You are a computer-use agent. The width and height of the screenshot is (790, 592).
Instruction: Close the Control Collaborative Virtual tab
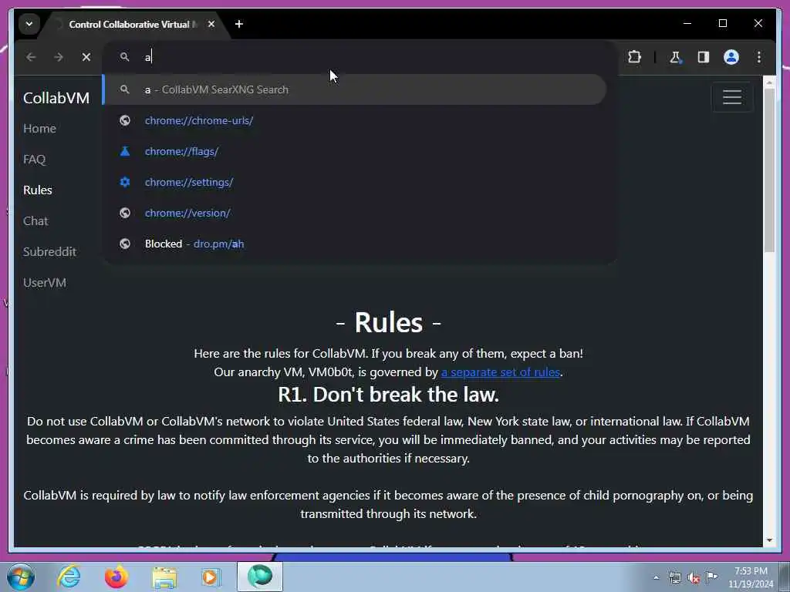click(x=211, y=24)
